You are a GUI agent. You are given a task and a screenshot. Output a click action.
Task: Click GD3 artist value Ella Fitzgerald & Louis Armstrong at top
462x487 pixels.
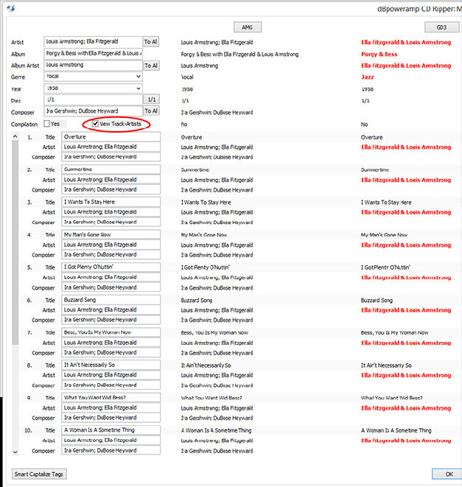coord(406,42)
